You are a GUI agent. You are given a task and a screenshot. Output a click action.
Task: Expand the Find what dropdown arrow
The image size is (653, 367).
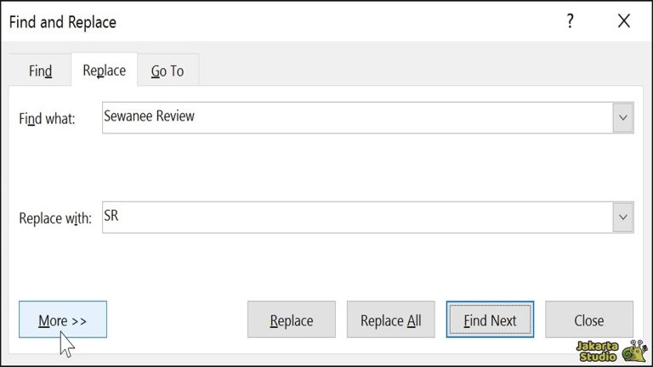[x=623, y=118]
